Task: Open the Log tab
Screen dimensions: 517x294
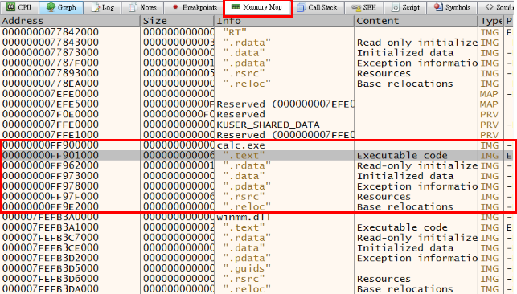Action: 102,7
